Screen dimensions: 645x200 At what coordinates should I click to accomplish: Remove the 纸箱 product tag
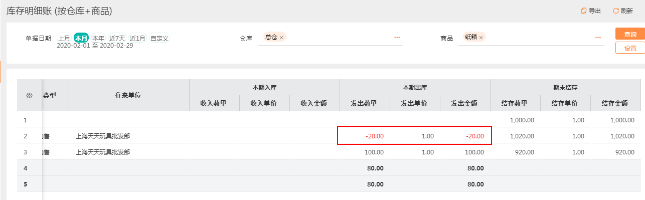coord(481,37)
